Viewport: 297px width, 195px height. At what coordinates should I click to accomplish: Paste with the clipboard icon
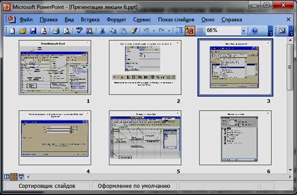point(124,31)
